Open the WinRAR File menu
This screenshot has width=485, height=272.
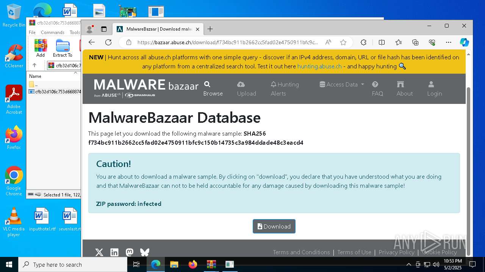pyautogui.click(x=32, y=32)
